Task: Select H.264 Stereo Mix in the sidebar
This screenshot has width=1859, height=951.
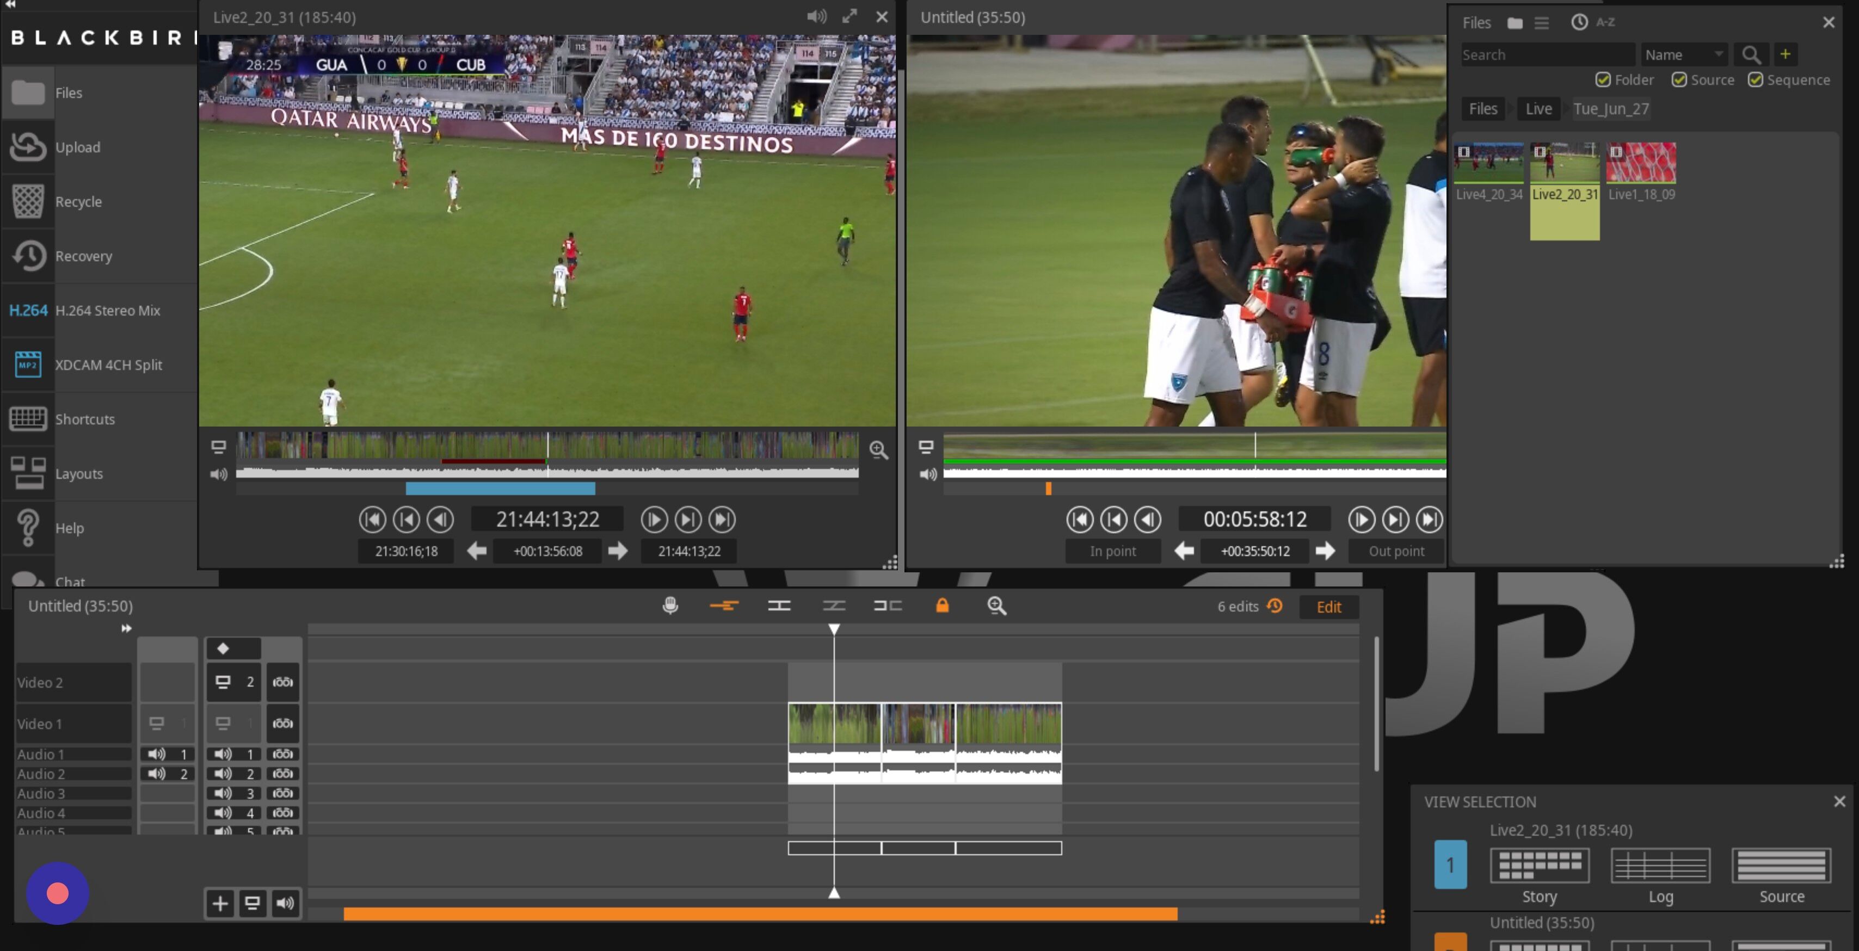Action: [98, 310]
